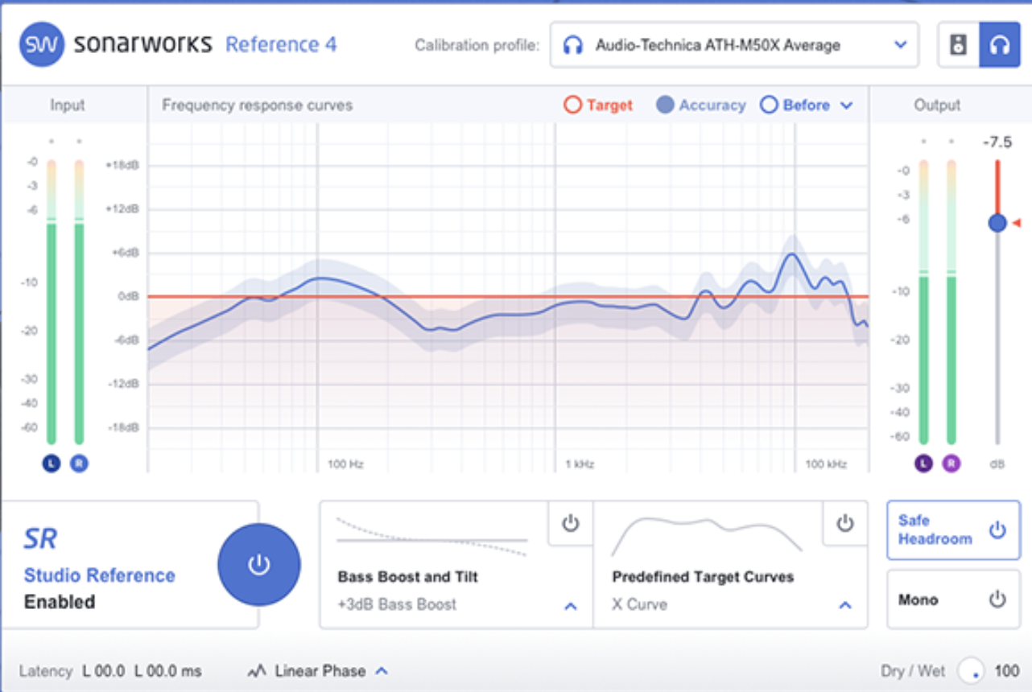Switch to headphone calibration mode icon
Image resolution: width=1032 pixels, height=692 pixels.
pyautogui.click(x=999, y=44)
